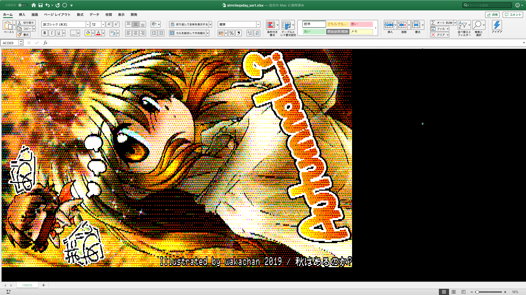The width and height of the screenshot is (526, 295).
Task: Toggle italic formatting
Action: coord(52,33)
